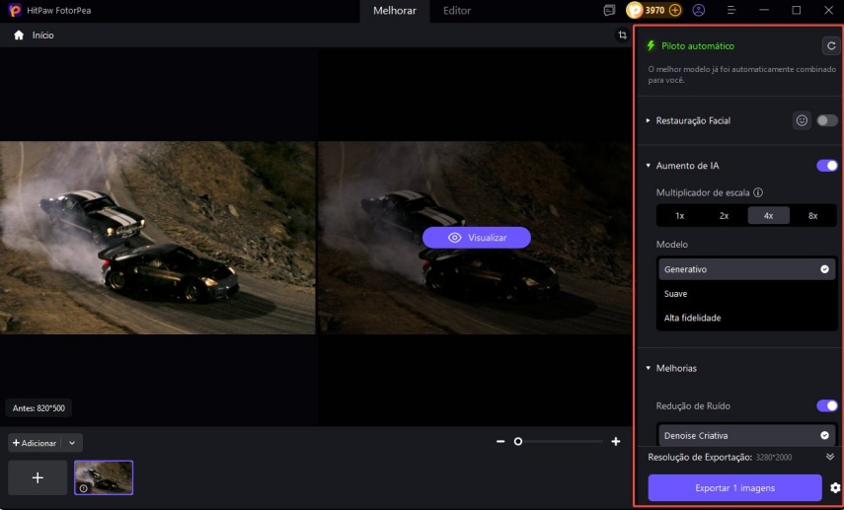Zoom out with the minus icon
The image size is (844, 510).
[x=500, y=441]
